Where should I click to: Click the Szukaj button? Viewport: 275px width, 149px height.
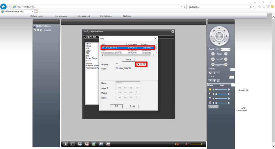128,59
